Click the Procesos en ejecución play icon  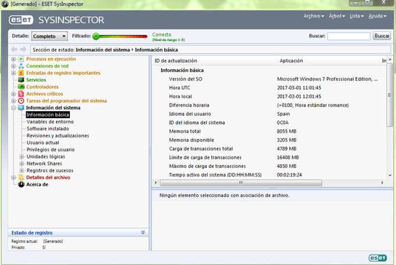tap(21, 59)
